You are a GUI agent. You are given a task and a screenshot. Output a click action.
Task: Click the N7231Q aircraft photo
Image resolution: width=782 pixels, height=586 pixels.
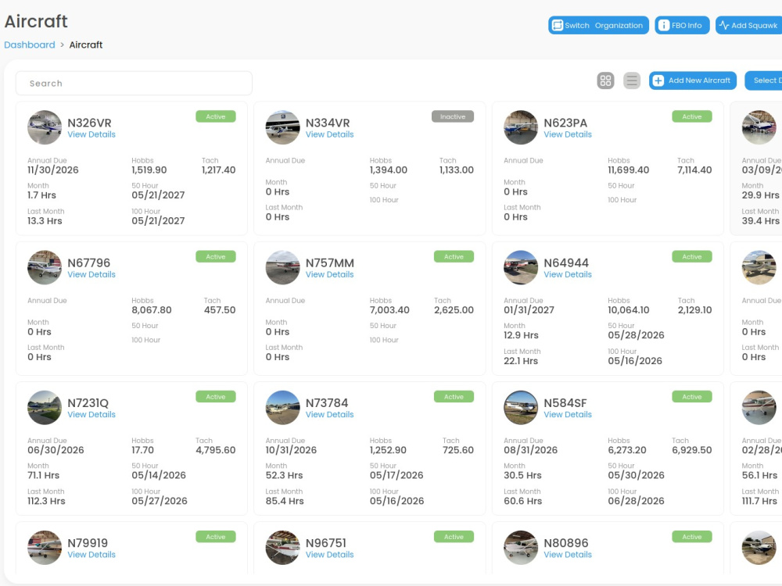point(45,408)
